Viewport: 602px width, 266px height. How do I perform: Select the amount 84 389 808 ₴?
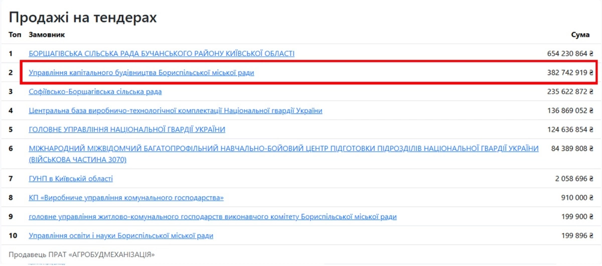(572, 149)
